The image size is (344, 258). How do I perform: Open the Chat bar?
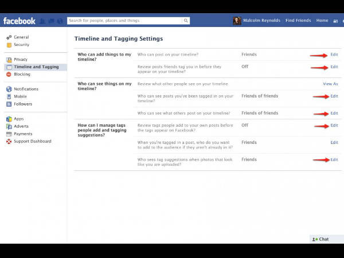[326, 239]
